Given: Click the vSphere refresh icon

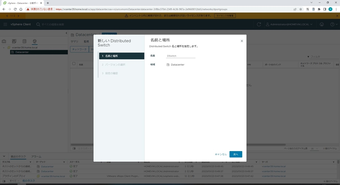Looking at the screenshot, I should 259,24.
